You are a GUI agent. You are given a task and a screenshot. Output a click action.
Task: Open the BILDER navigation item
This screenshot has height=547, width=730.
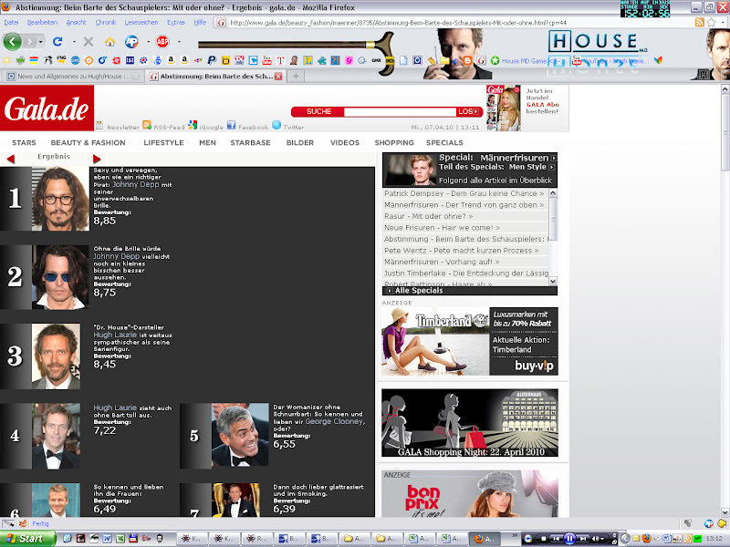point(300,143)
